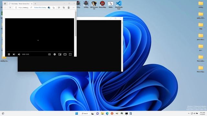Open the red ninja face desktop icon

[x=102, y=5]
